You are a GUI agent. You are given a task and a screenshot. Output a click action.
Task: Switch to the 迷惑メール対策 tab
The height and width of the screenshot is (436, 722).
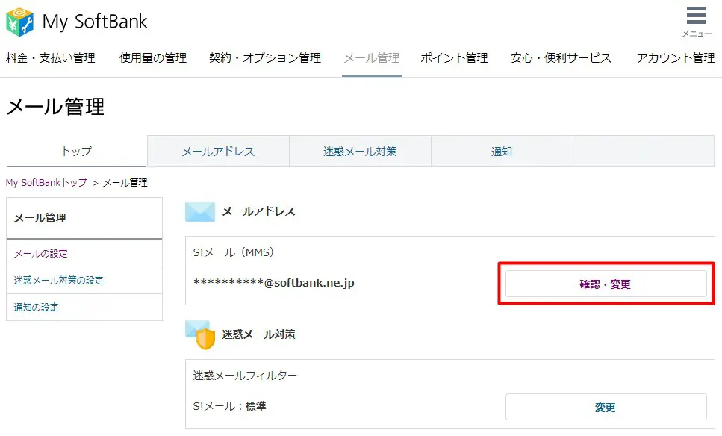click(x=360, y=152)
